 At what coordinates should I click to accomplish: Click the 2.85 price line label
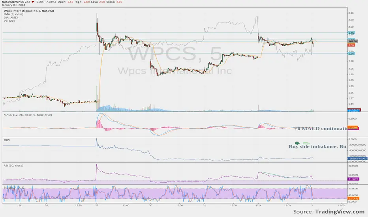click(x=351, y=33)
